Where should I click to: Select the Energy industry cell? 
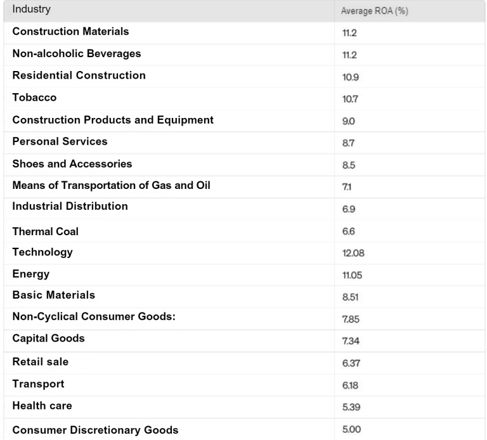coord(30,274)
